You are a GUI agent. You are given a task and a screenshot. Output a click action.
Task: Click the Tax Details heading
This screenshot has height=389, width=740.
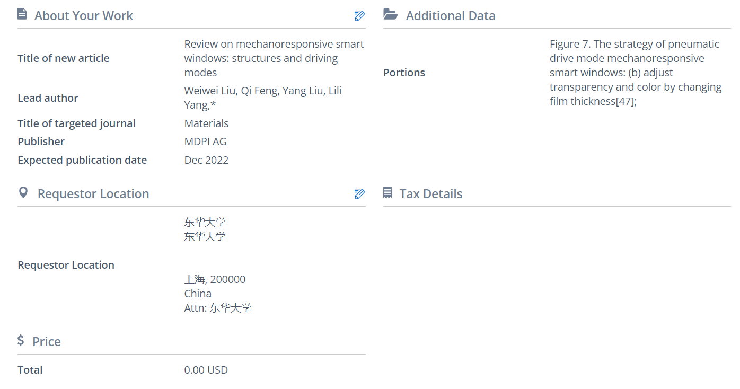(x=431, y=194)
